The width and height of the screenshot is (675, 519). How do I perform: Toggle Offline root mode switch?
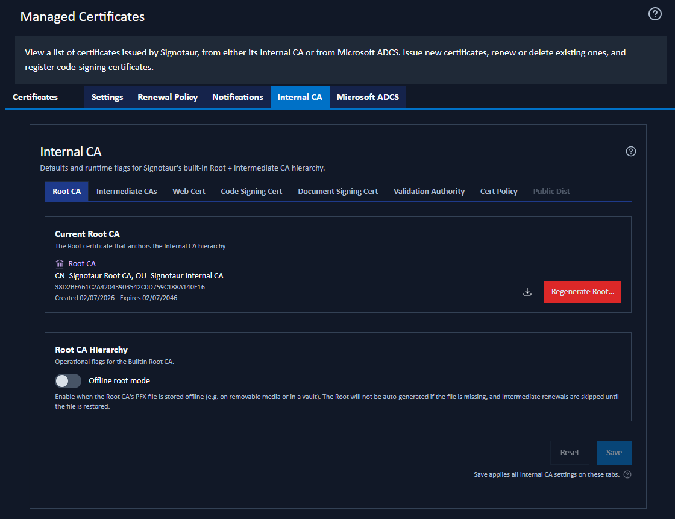tap(68, 381)
